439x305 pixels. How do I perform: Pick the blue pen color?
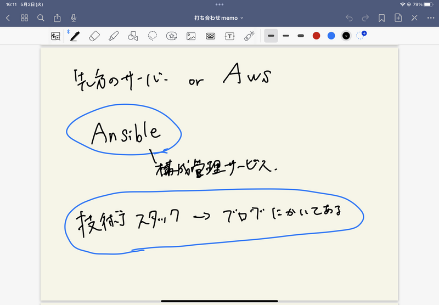(331, 36)
